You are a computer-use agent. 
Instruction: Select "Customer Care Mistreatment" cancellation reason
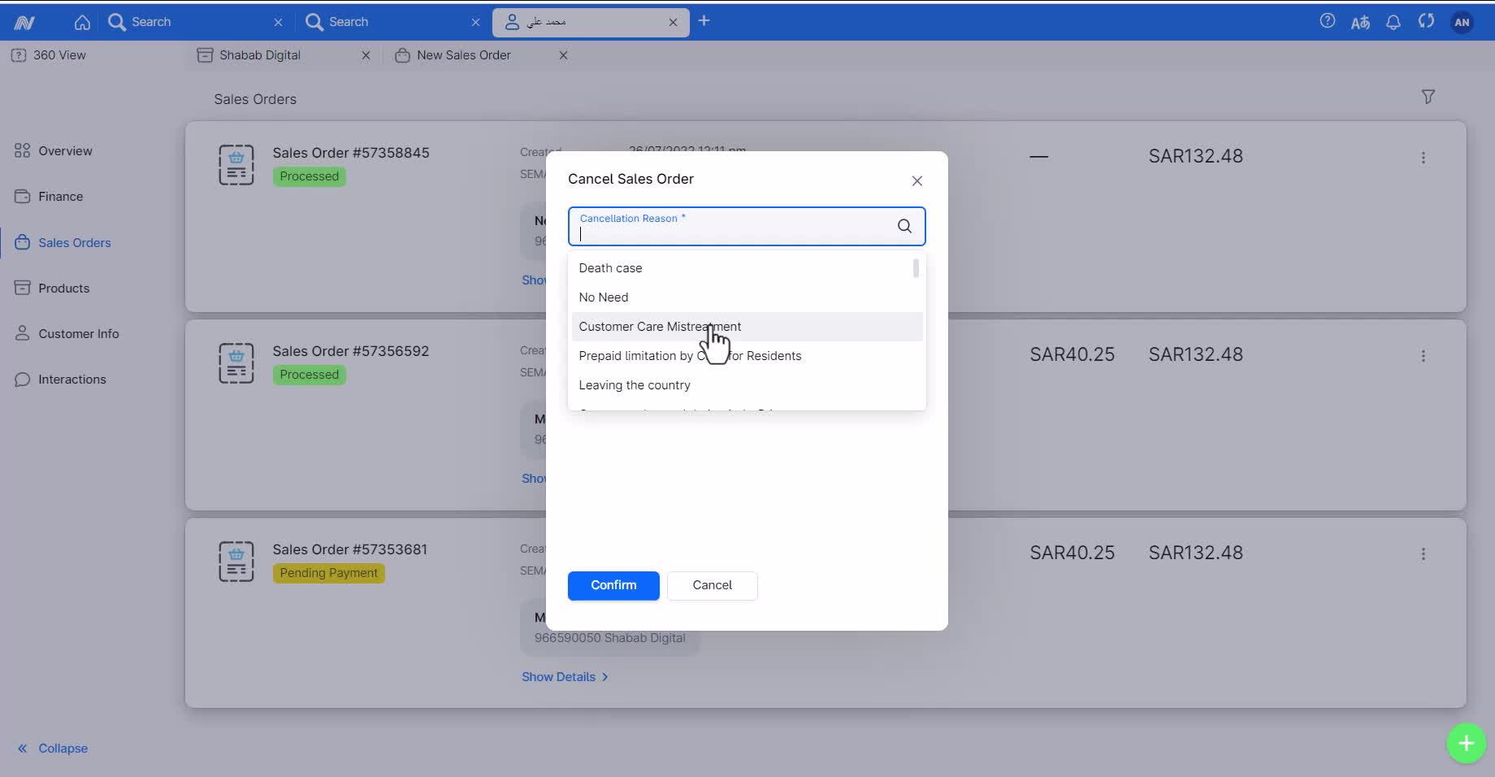click(x=659, y=327)
